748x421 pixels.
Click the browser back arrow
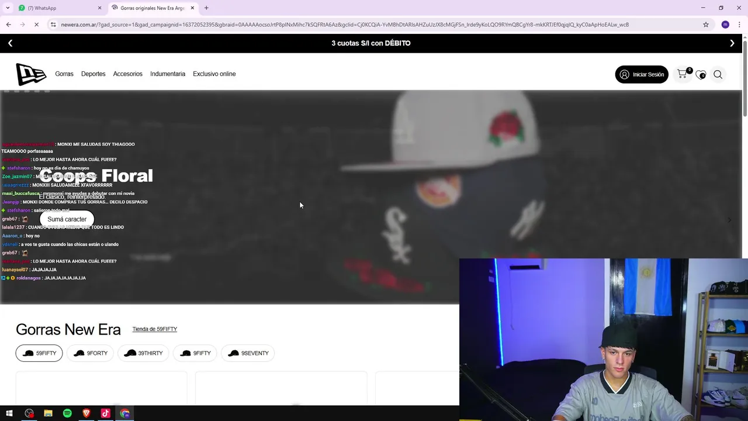[8, 25]
